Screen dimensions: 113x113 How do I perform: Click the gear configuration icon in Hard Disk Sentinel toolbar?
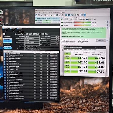75,15
